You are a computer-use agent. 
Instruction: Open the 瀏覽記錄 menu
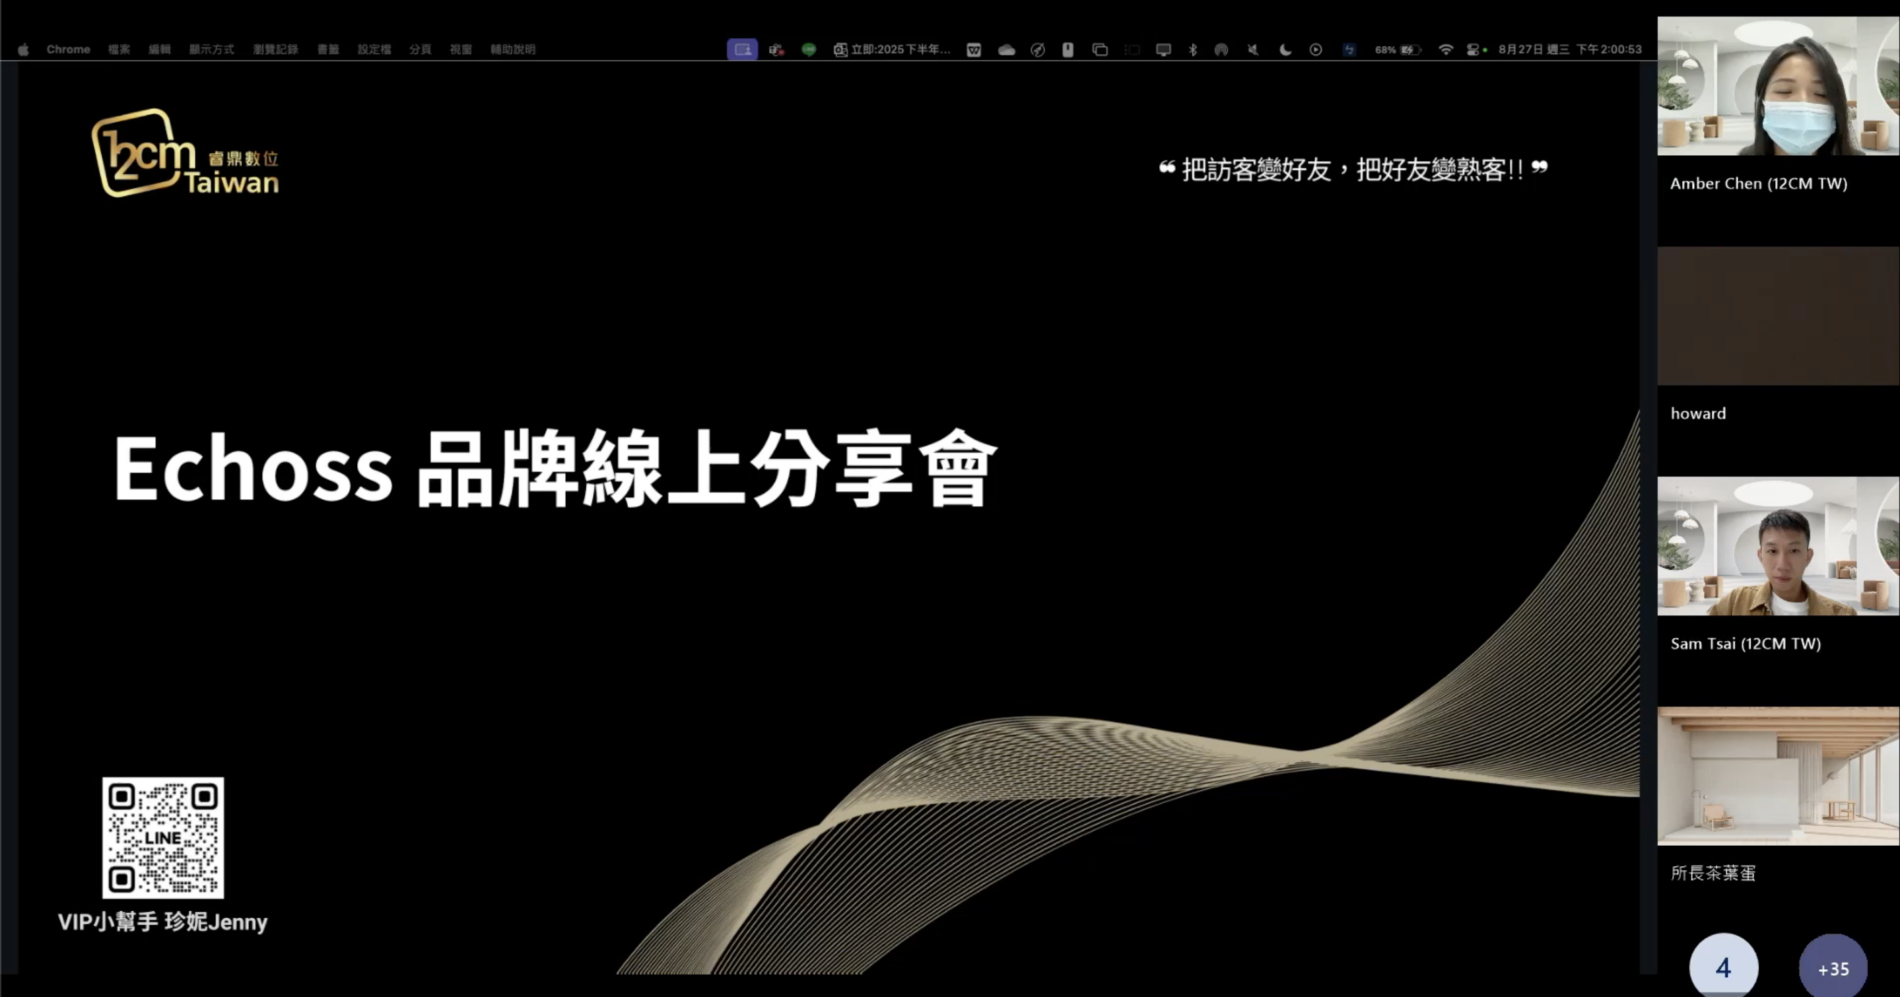[275, 50]
